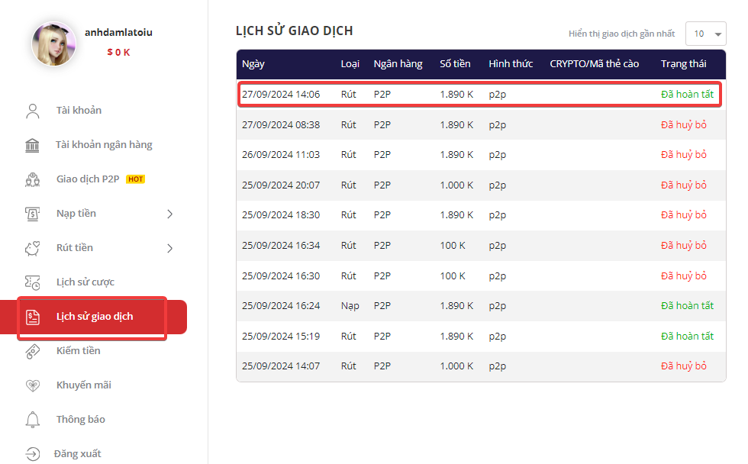
Task: Open Tài khoản ngân hàng page
Action: click(x=104, y=144)
